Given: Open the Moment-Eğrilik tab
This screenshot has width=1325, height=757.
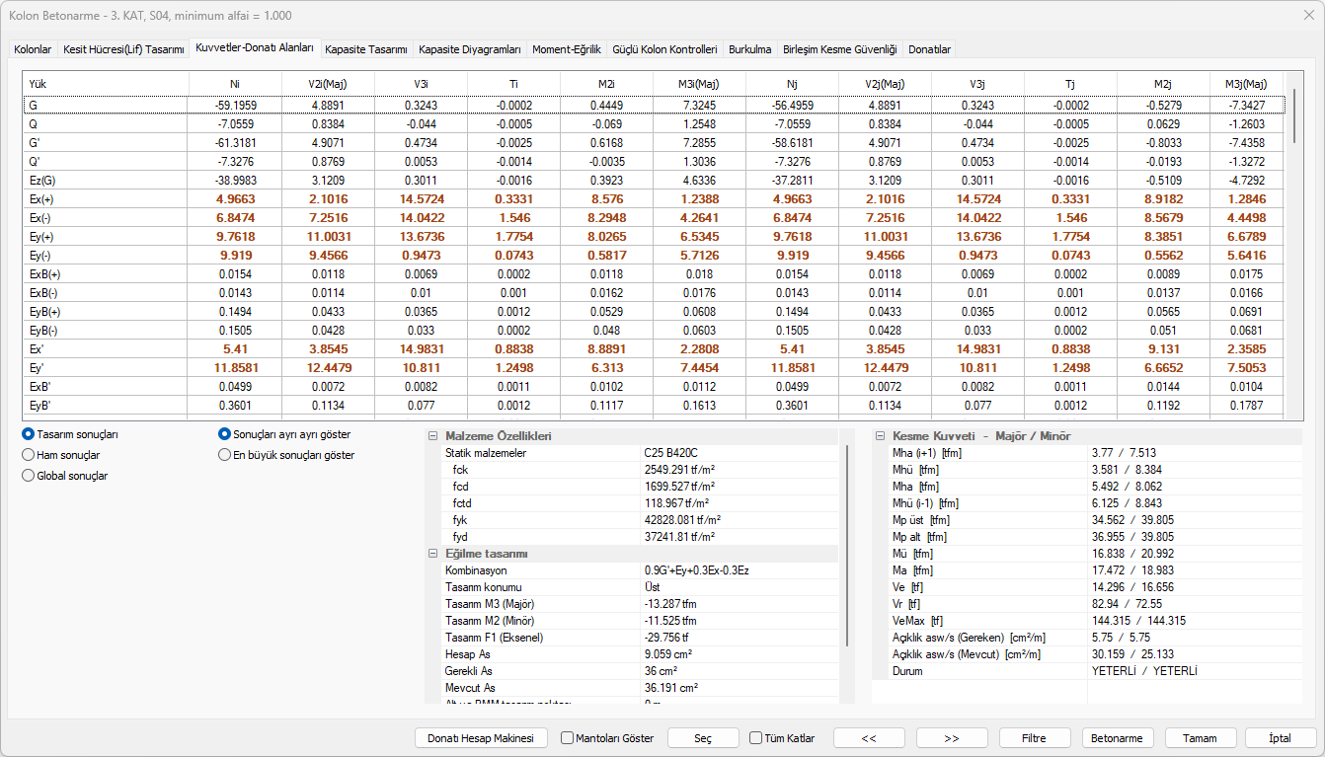Looking at the screenshot, I should coord(566,49).
